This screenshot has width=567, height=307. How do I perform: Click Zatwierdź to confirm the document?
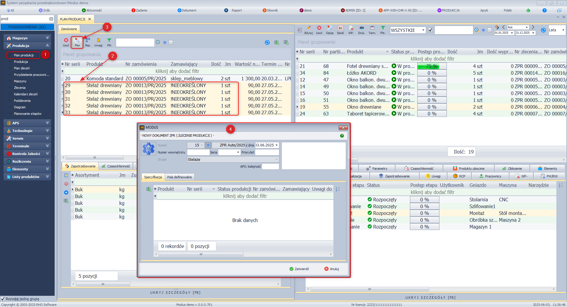[x=299, y=269]
